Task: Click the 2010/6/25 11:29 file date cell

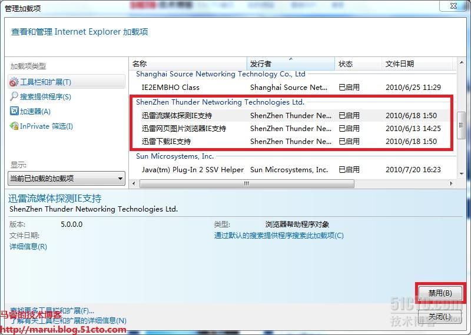Action: [413, 87]
